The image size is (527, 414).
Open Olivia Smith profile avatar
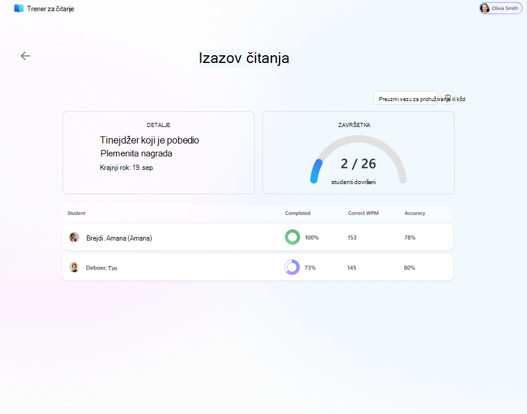485,8
